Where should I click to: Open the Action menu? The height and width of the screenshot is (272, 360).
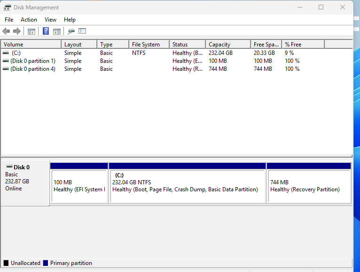pyautogui.click(x=29, y=20)
